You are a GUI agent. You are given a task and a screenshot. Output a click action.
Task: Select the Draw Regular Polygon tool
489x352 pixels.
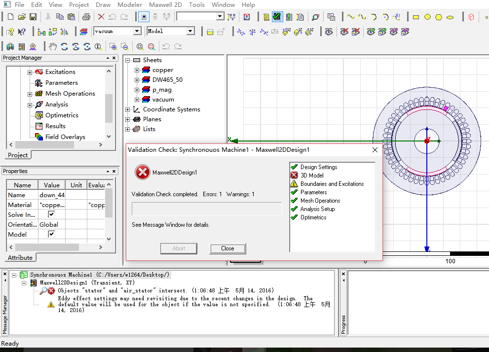pos(439,17)
